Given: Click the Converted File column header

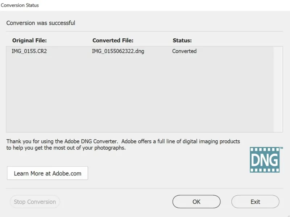Looking at the screenshot, I should [113, 41].
